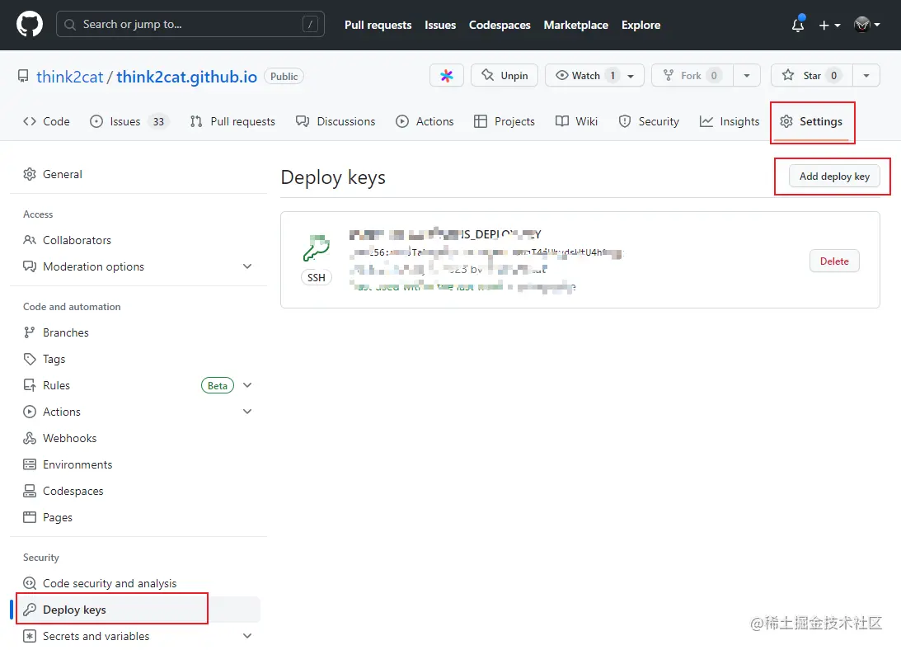
Task: Open Marketplace in top navigation
Action: tap(575, 25)
